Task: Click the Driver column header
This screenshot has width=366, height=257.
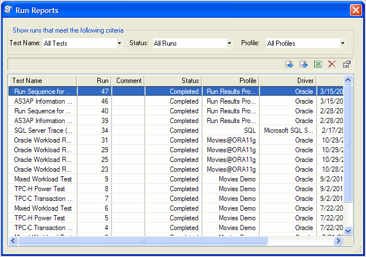Action: pyautogui.click(x=288, y=81)
